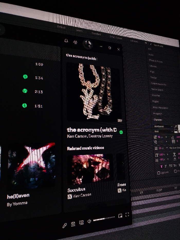Open the Succubus video title

pos(76,190)
